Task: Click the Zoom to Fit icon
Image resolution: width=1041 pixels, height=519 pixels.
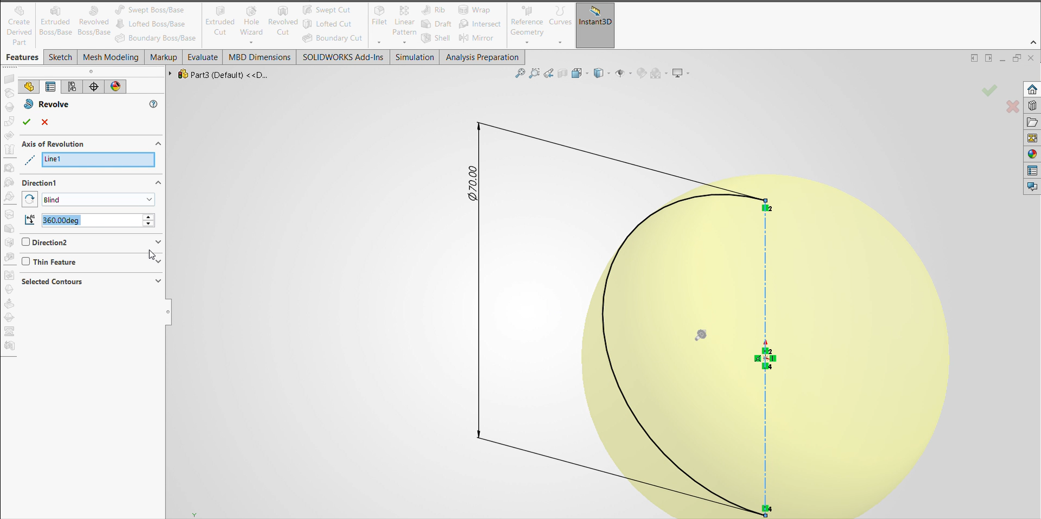Action: pos(520,73)
